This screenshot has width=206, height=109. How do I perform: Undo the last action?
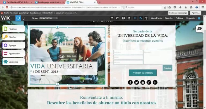click(x=112, y=18)
